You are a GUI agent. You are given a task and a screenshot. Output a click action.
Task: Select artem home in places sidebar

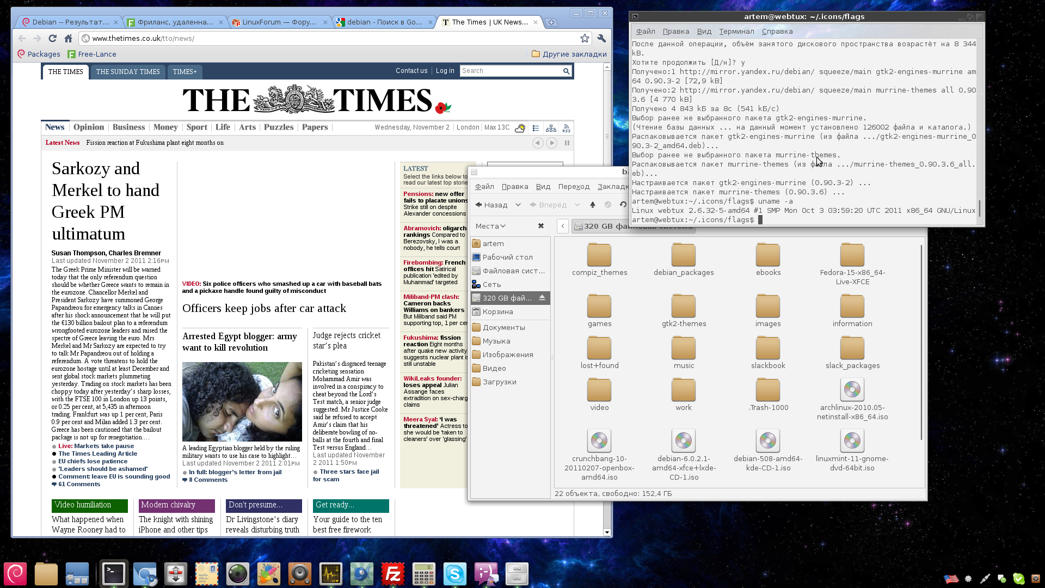pos(511,243)
